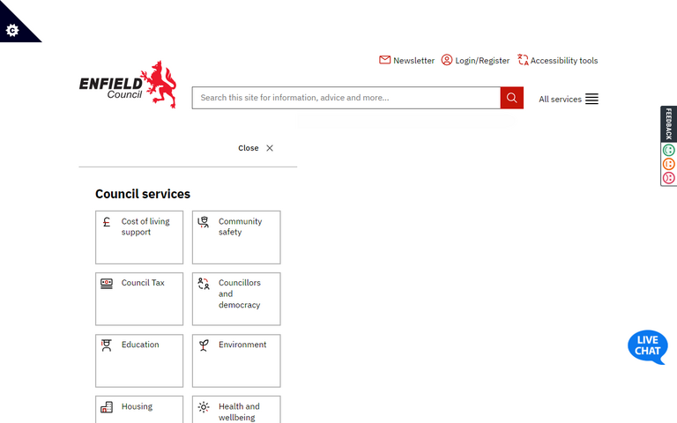677x423 pixels.
Task: Go to Education services
Action: pos(139,360)
